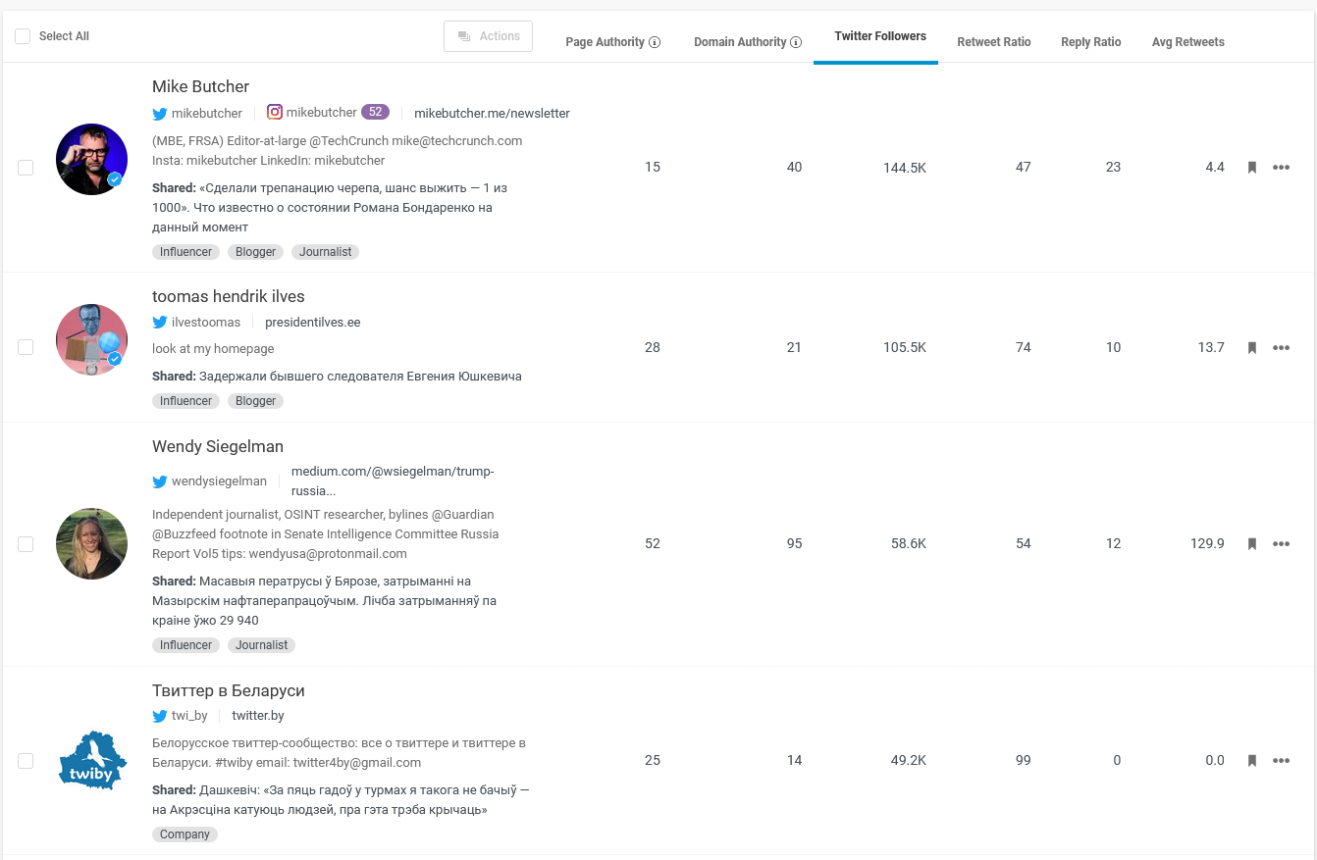This screenshot has width=1317, height=860.
Task: Sort by Twitter Followers column
Action: click(x=879, y=36)
